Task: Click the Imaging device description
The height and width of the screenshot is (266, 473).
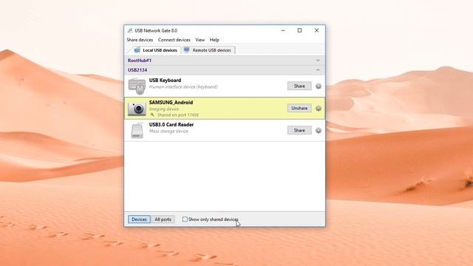Action: pyautogui.click(x=164, y=109)
